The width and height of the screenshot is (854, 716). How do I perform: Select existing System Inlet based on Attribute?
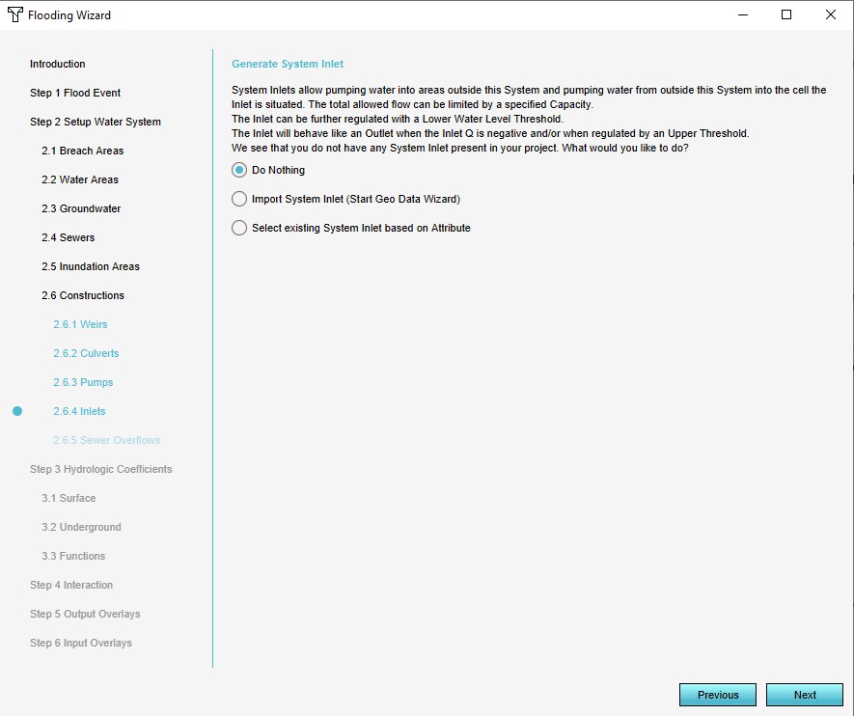[239, 228]
